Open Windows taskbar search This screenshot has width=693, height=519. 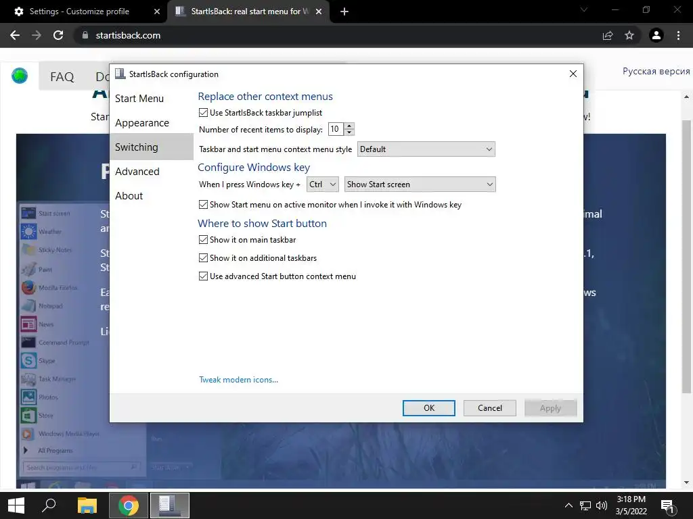click(x=49, y=505)
